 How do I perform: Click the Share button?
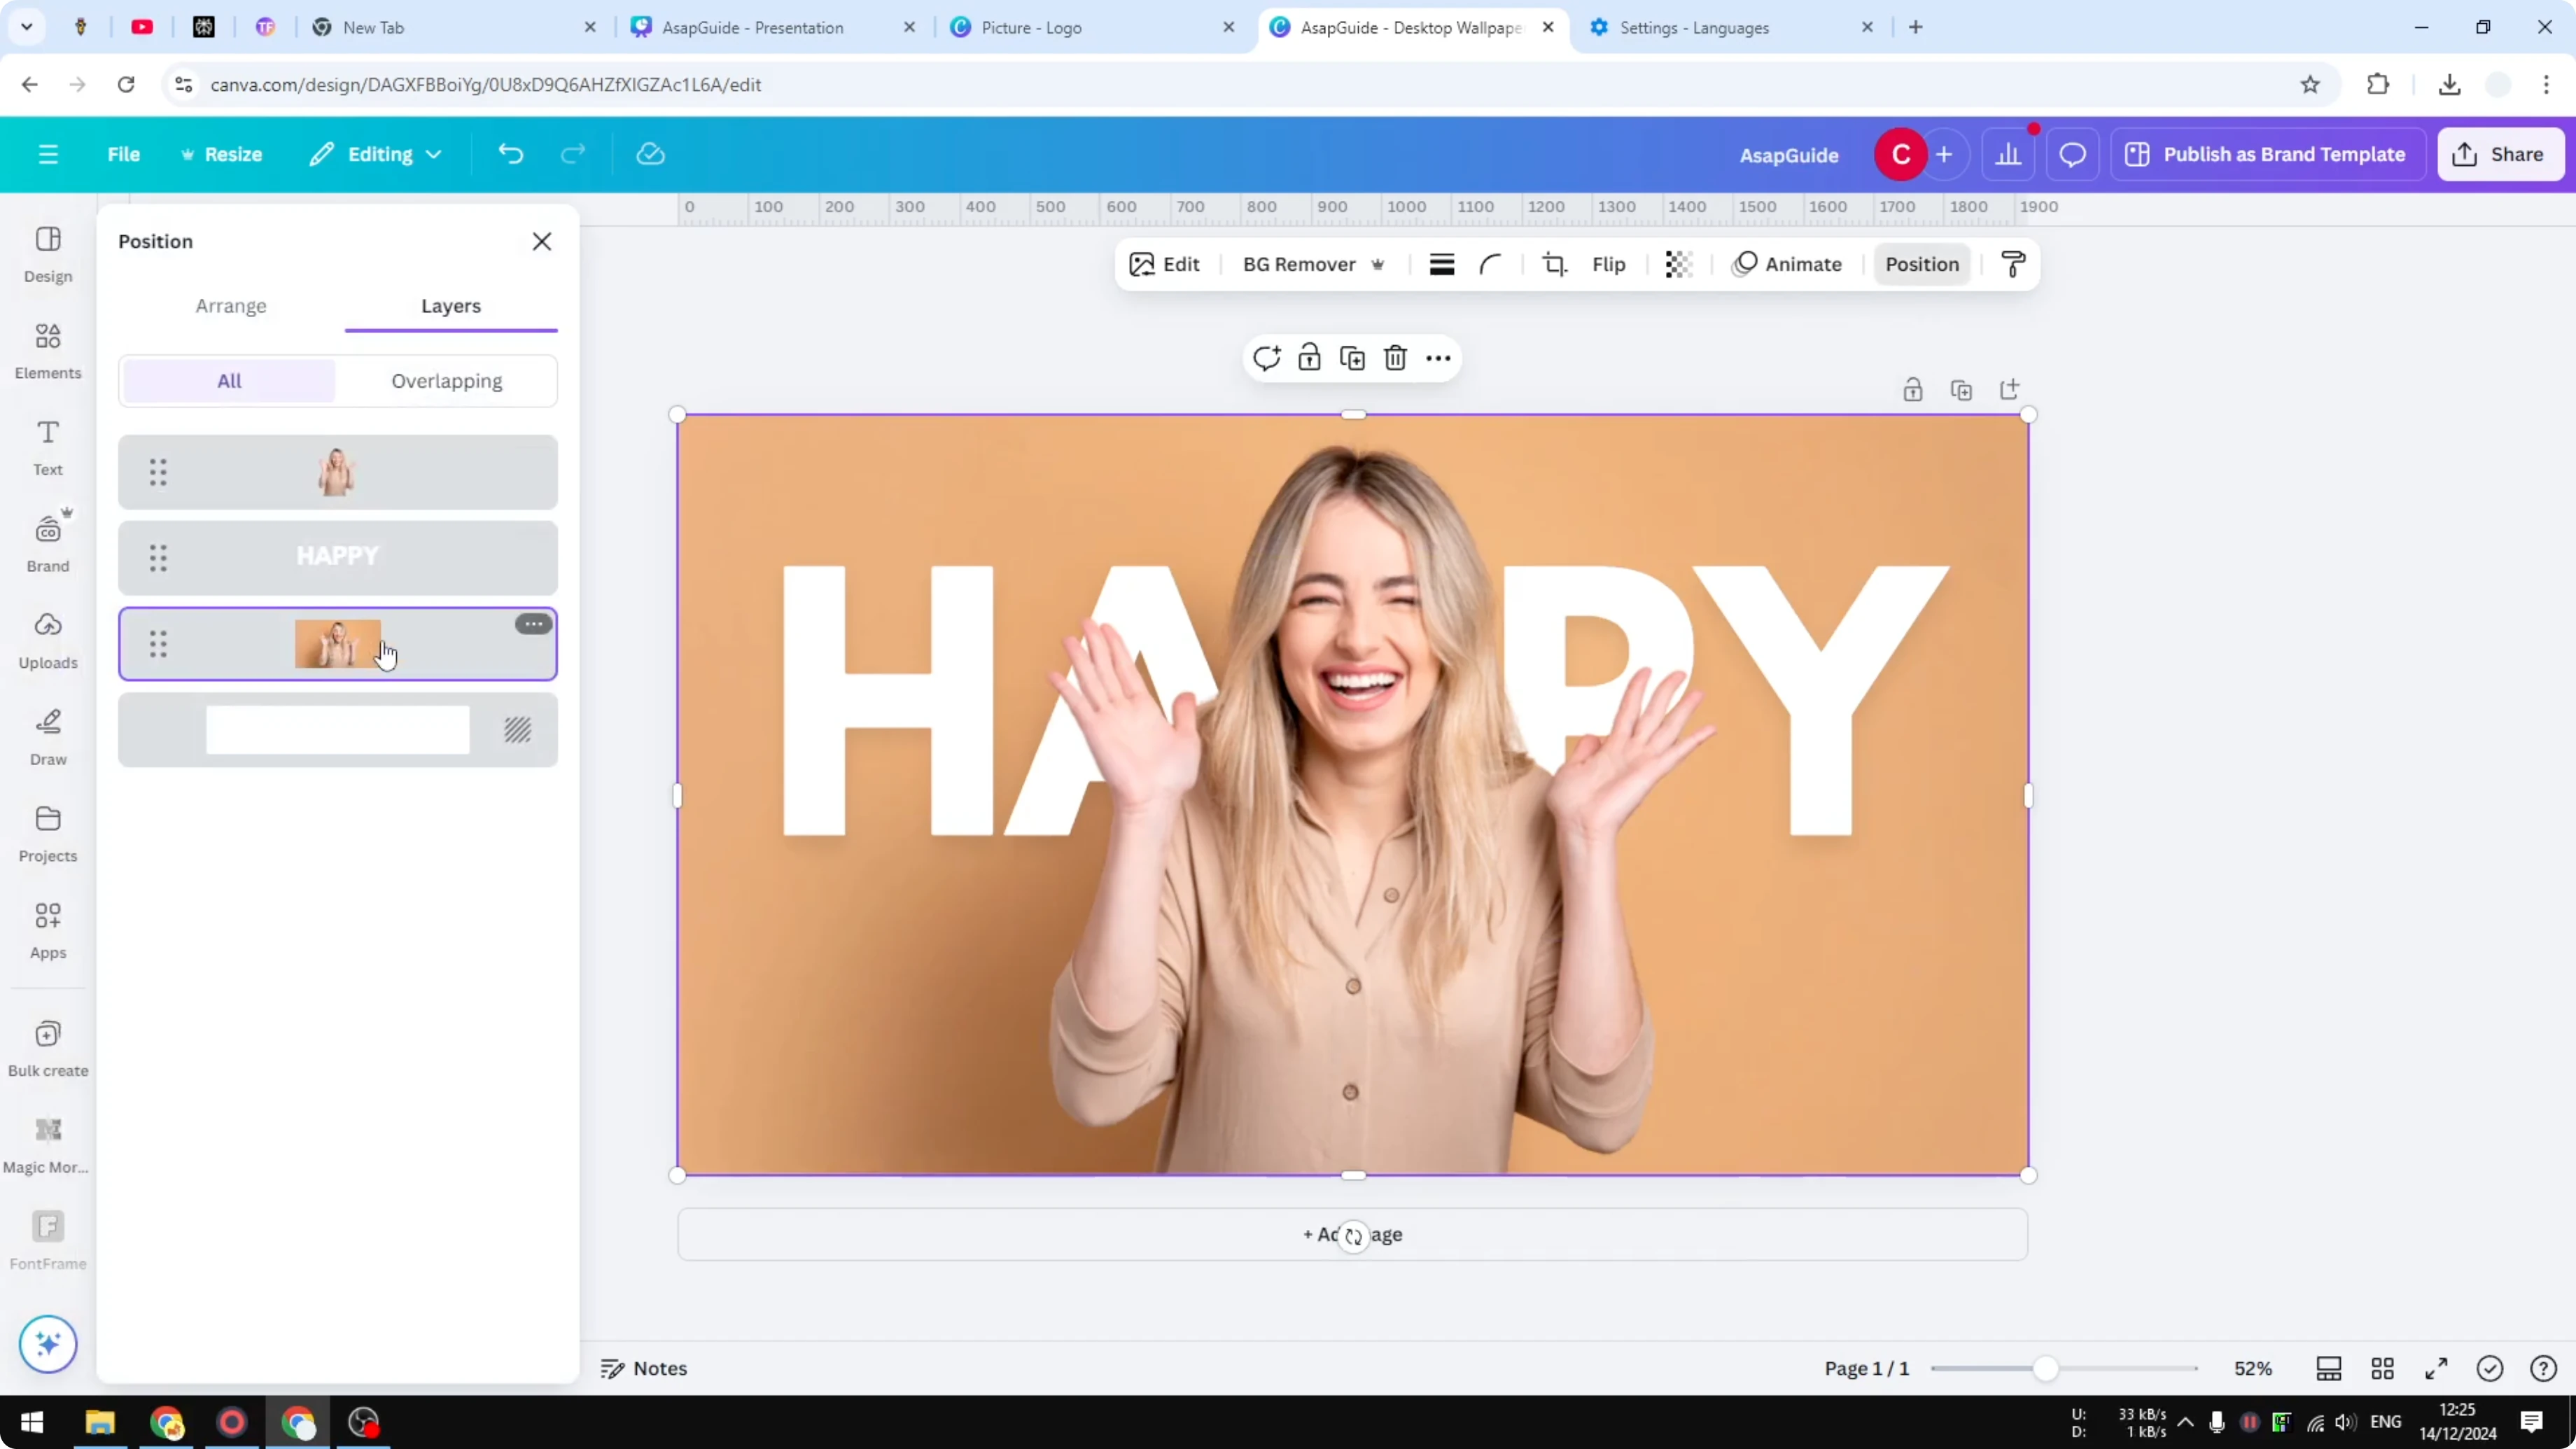point(2500,154)
